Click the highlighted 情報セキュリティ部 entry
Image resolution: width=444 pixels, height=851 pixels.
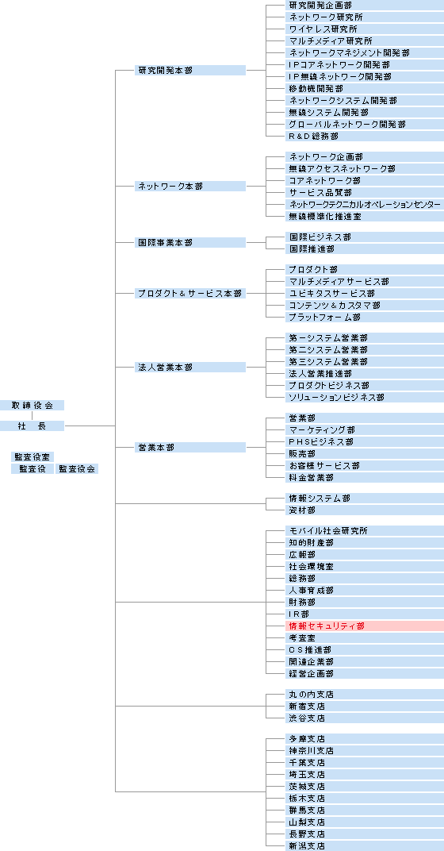[x=364, y=626]
